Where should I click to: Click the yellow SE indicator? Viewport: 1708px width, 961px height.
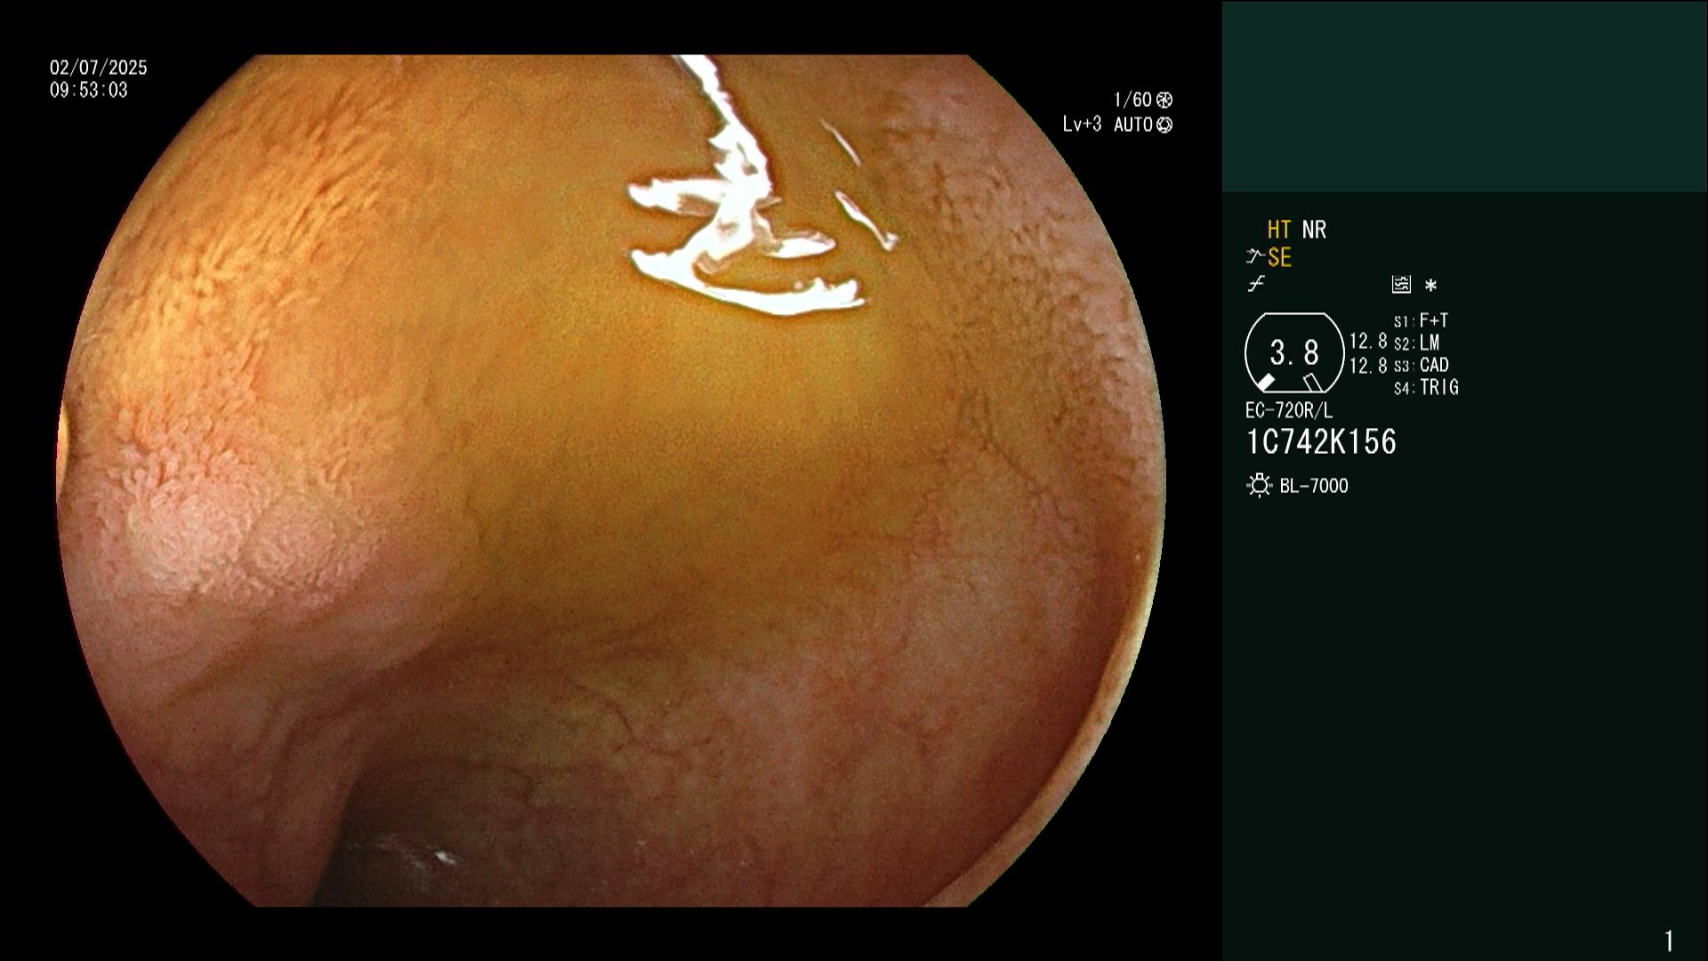point(1279,258)
